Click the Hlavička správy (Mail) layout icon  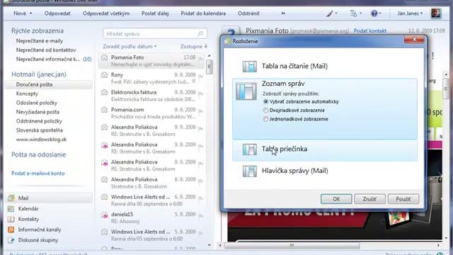tap(250, 171)
